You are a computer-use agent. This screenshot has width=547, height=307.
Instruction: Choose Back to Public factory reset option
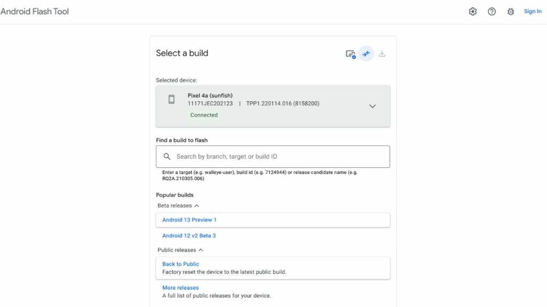coord(181,264)
